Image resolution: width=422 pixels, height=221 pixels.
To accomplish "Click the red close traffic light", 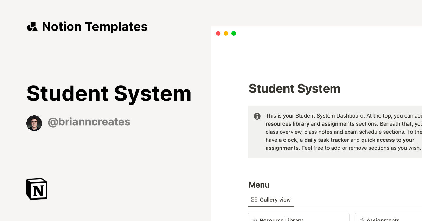I will pos(218,33).
